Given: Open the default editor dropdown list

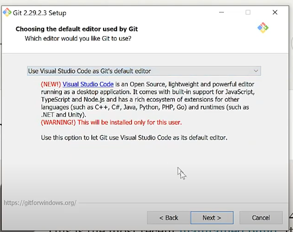Looking at the screenshot, I should click(x=144, y=71).
